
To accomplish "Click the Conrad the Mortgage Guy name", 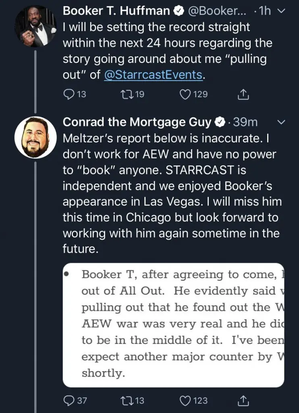I will coord(137,122).
